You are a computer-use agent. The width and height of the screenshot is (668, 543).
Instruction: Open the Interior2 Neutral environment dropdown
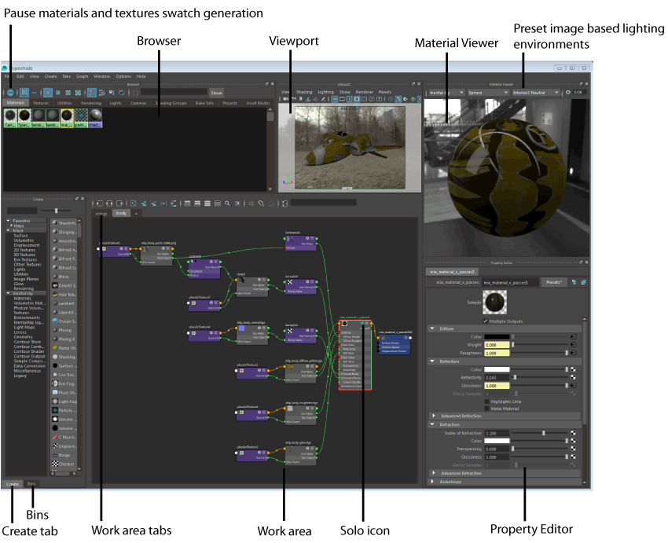tap(557, 92)
